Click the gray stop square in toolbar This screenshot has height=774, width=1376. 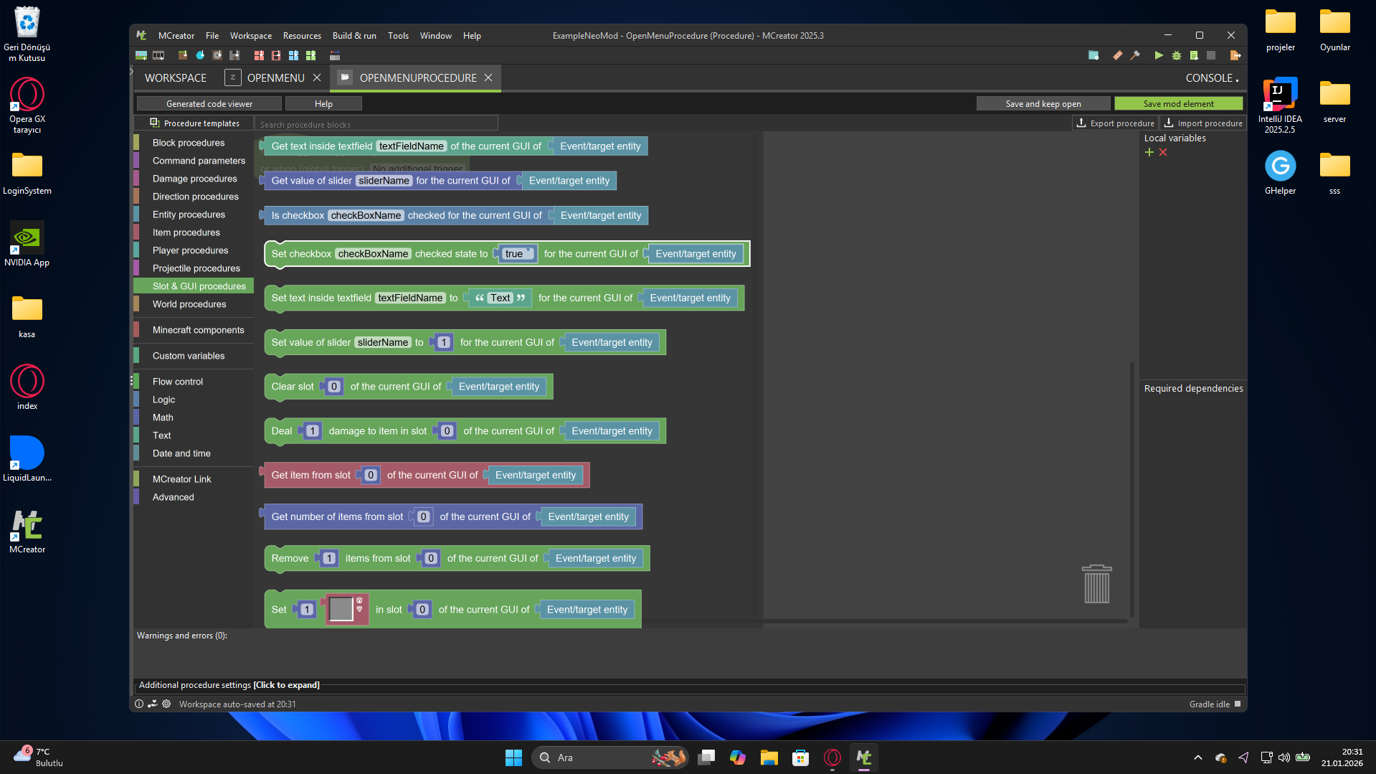point(1211,55)
